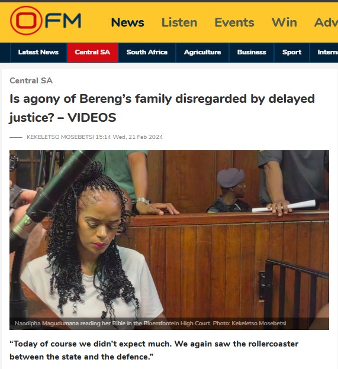Click the photo caption about Bloemfontein High Court
This screenshot has height=369, width=338.
(x=150, y=323)
